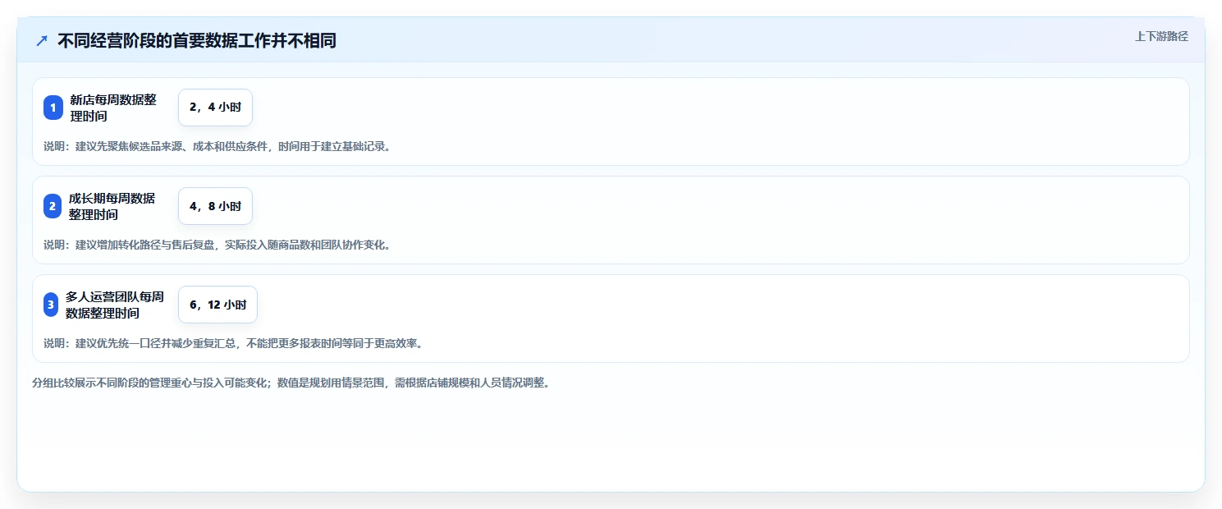Click the heading 不同经营阶段的首要数据工作并不相同

click(x=197, y=41)
